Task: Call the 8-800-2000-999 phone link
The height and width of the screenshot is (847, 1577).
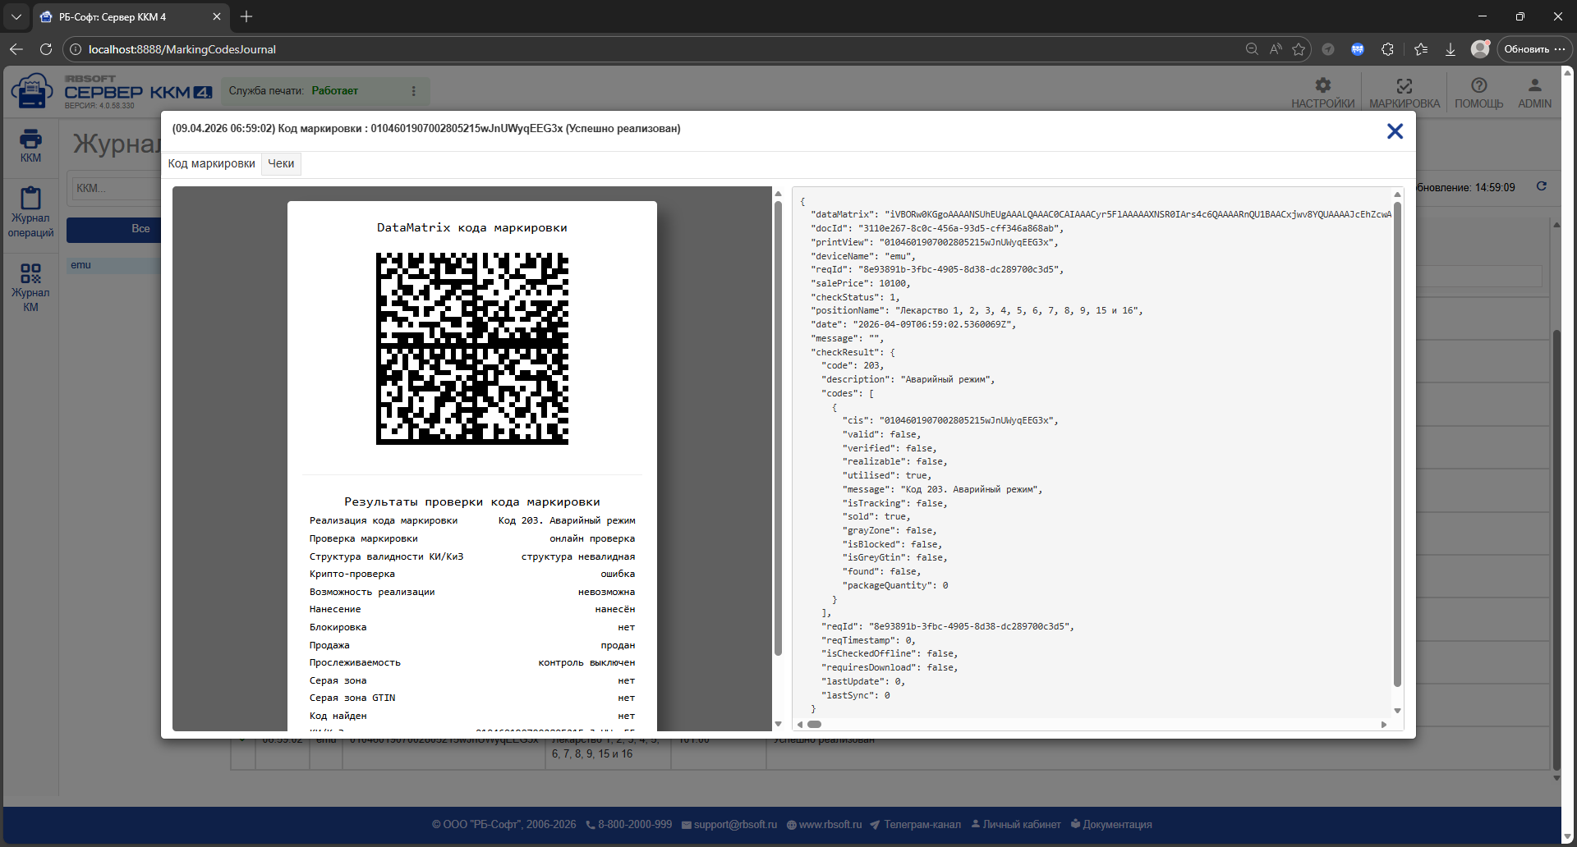Action: coord(629,825)
